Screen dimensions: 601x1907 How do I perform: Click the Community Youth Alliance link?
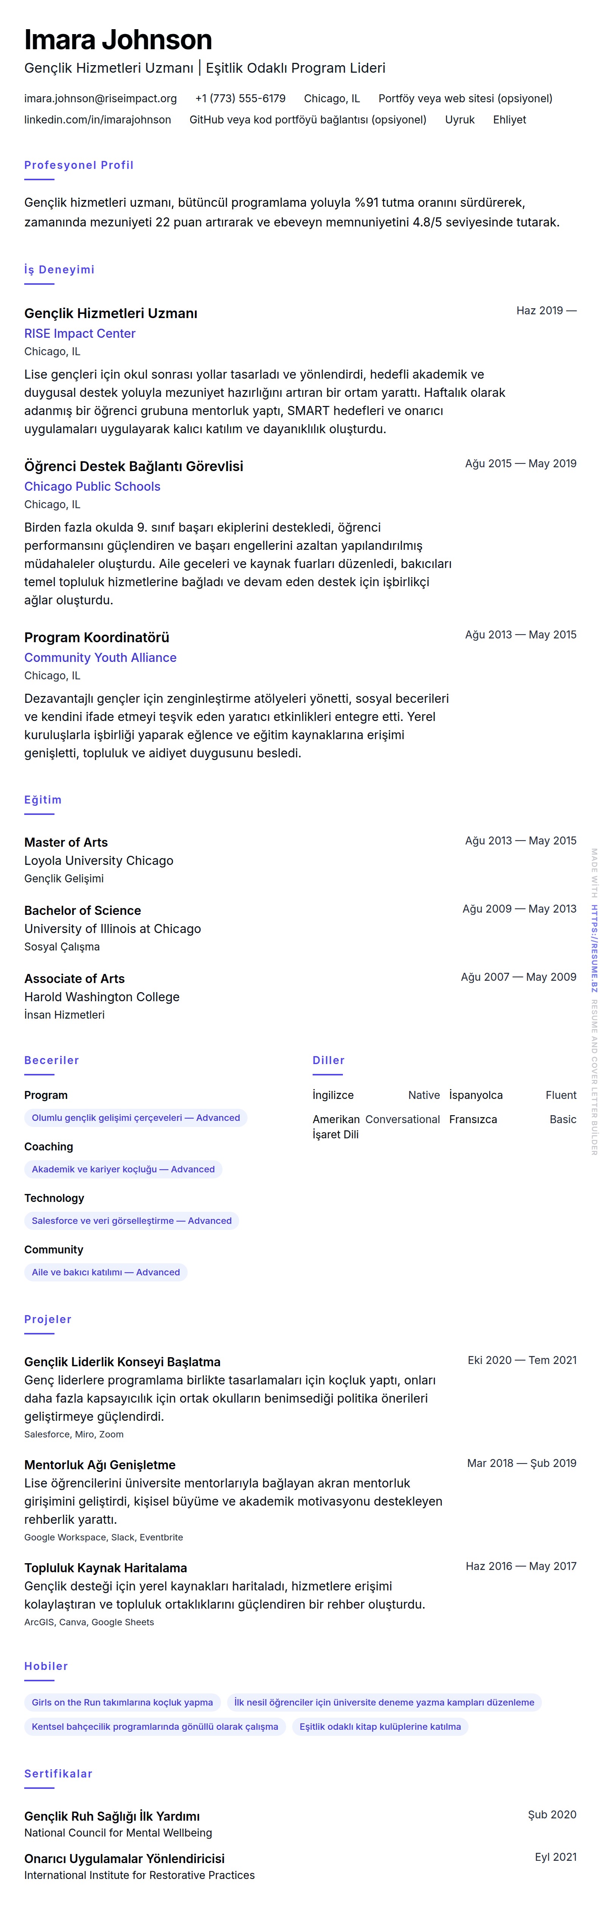[x=100, y=657]
